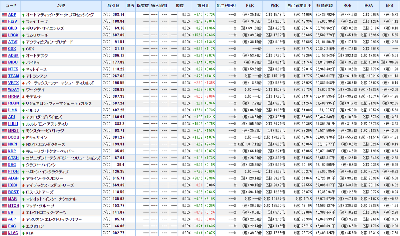Click the BIDU stock code link
Image resolution: width=400 pixels, height=236 pixels.
pos(13,62)
